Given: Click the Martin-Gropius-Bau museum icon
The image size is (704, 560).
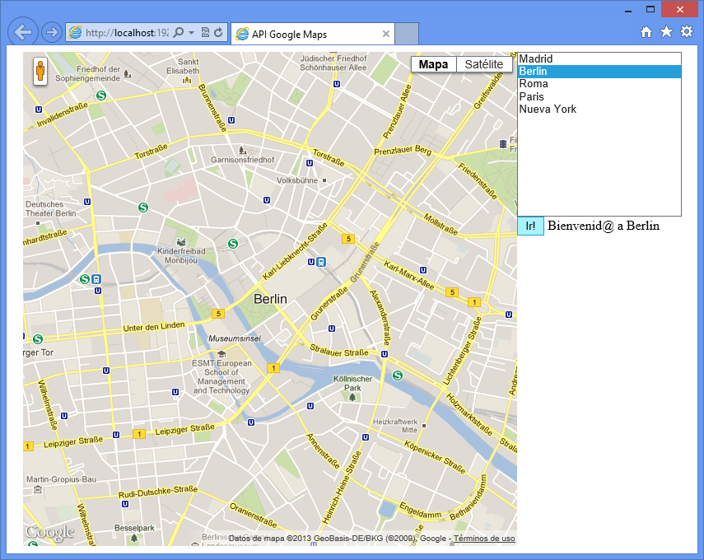Looking at the screenshot, I should (x=38, y=489).
